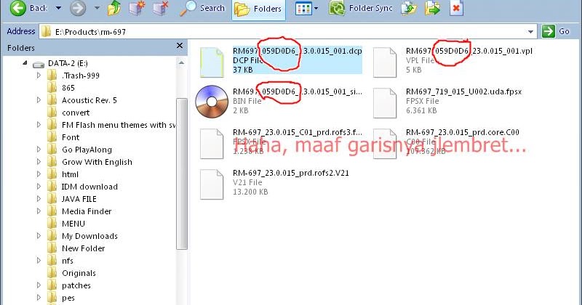Select RM-697_23.0.015_prd.core.C00 file name
This screenshot has width=582, height=305.
click(463, 132)
